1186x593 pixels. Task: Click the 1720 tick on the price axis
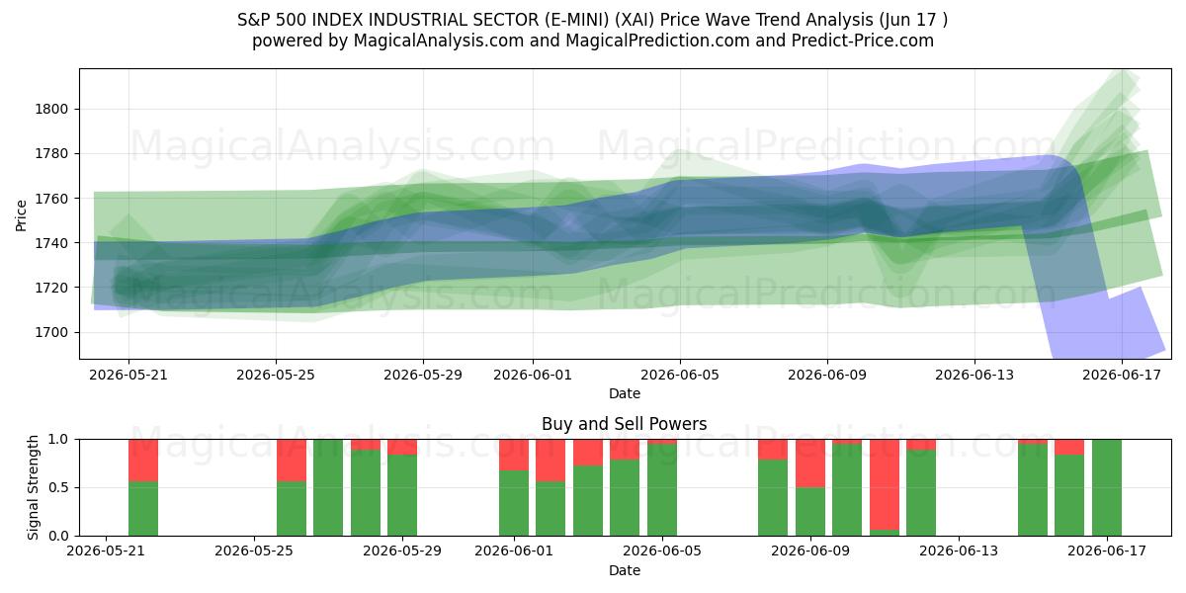pyautogui.click(x=51, y=288)
